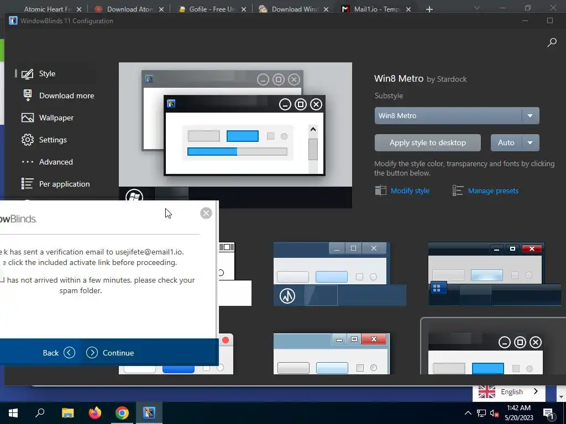Viewport: 566px width, 424px height.
Task: Open a new browser tab
Action: (429, 9)
